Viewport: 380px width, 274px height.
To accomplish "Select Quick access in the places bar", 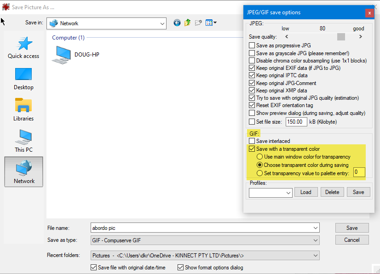I will point(23,48).
